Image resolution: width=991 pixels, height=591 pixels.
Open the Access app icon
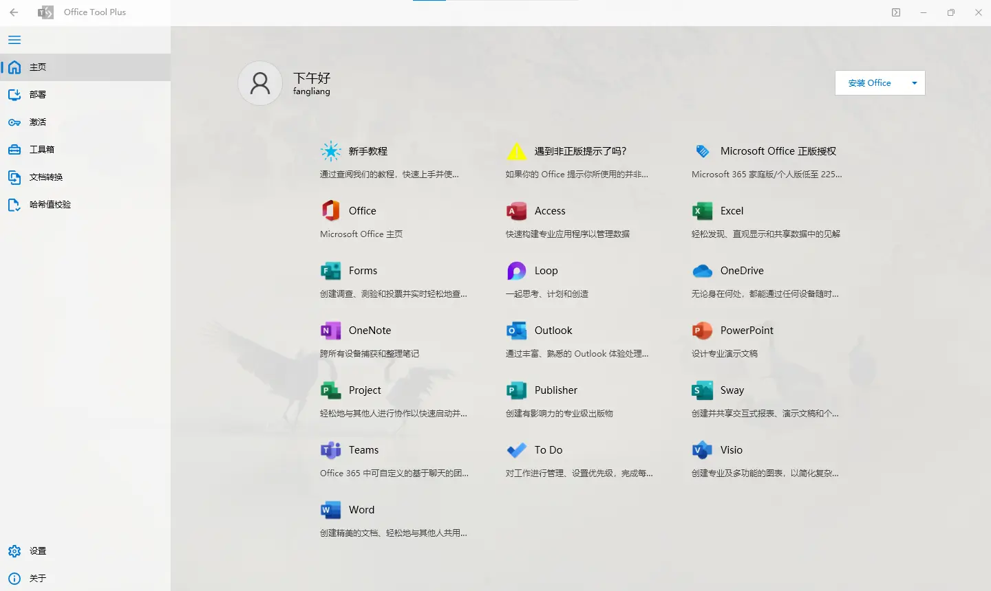(516, 211)
